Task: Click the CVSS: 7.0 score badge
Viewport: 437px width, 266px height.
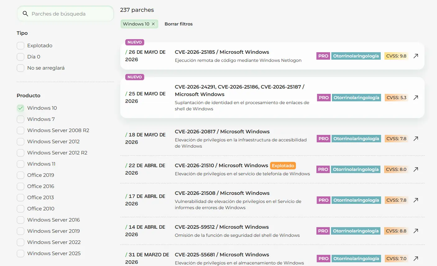Action: click(x=396, y=259)
